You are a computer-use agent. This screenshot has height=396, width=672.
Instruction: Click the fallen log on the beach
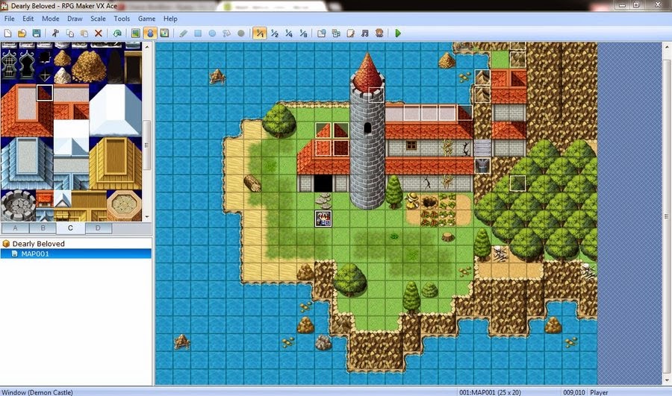[x=252, y=183]
